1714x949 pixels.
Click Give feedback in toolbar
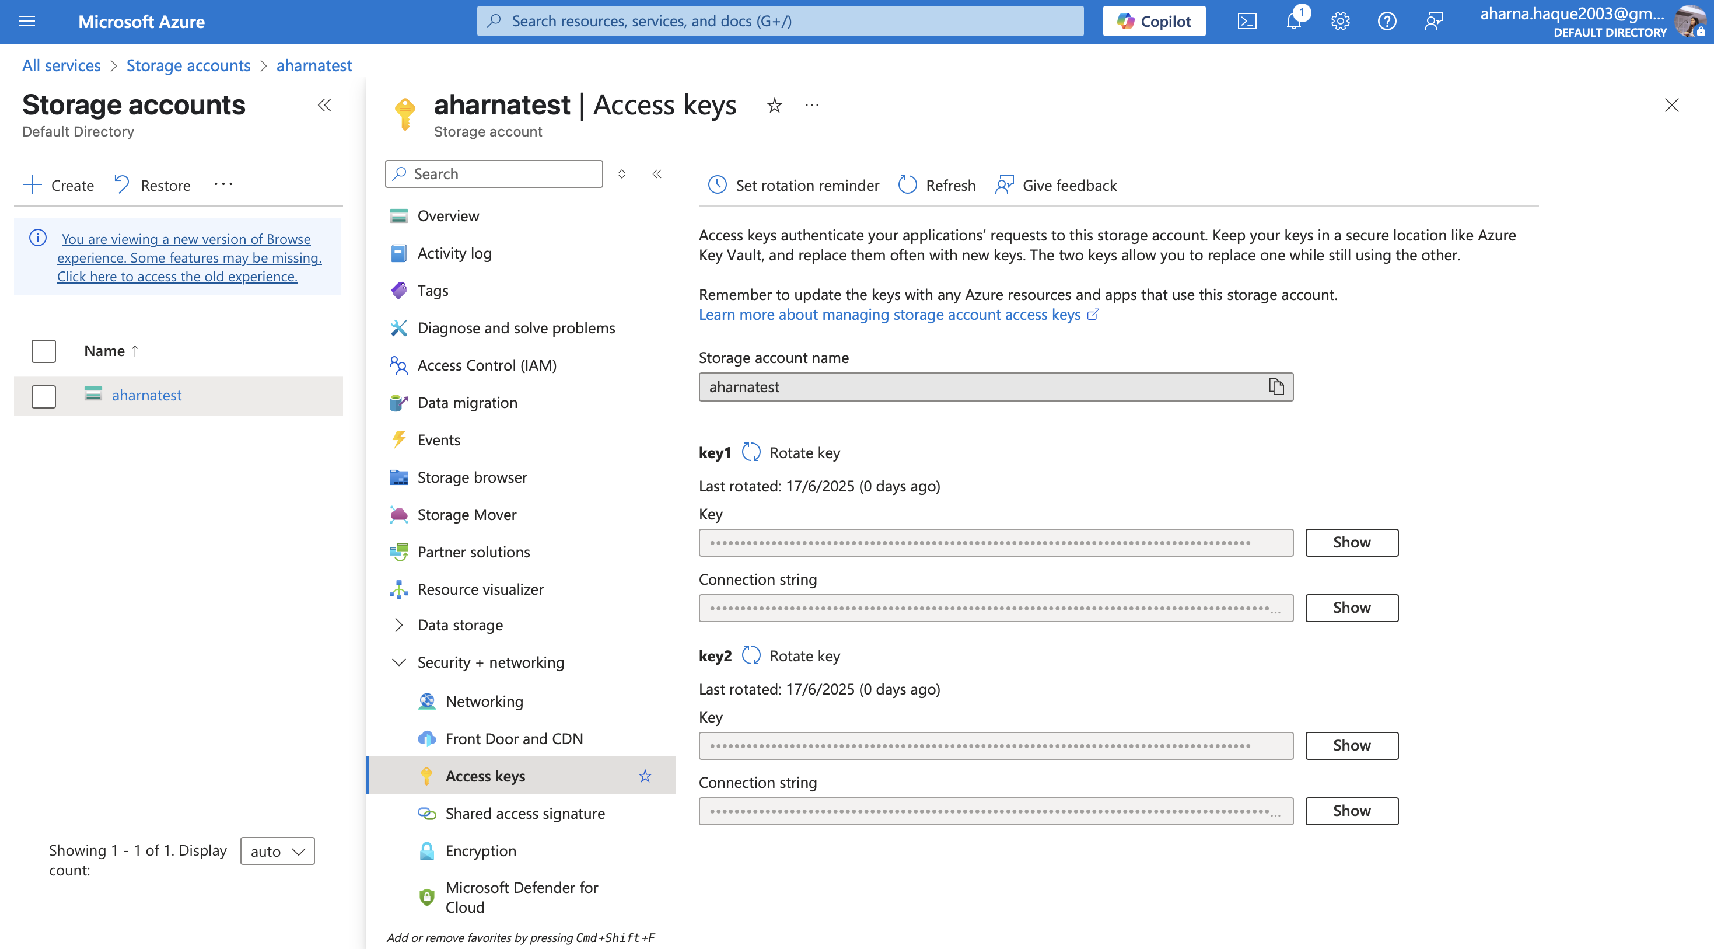(x=1056, y=185)
